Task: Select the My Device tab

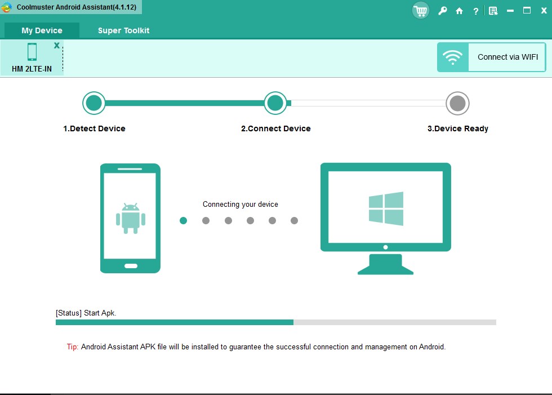Action: click(42, 30)
